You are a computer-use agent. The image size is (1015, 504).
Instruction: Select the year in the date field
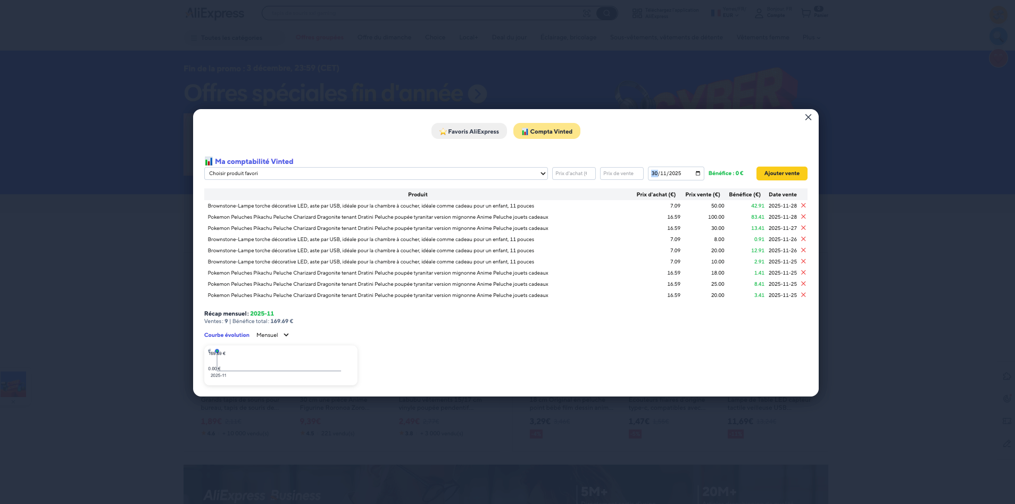pos(675,173)
